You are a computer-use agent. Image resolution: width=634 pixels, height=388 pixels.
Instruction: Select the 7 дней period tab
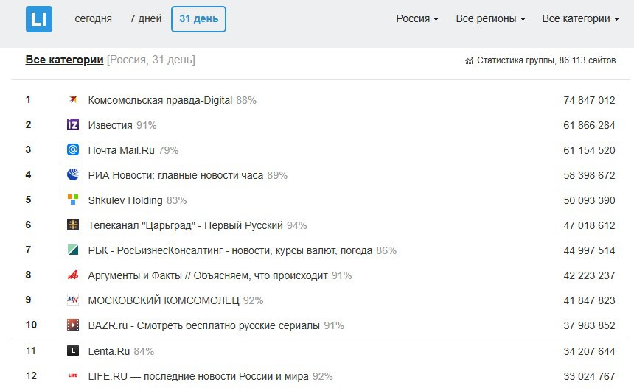click(145, 19)
